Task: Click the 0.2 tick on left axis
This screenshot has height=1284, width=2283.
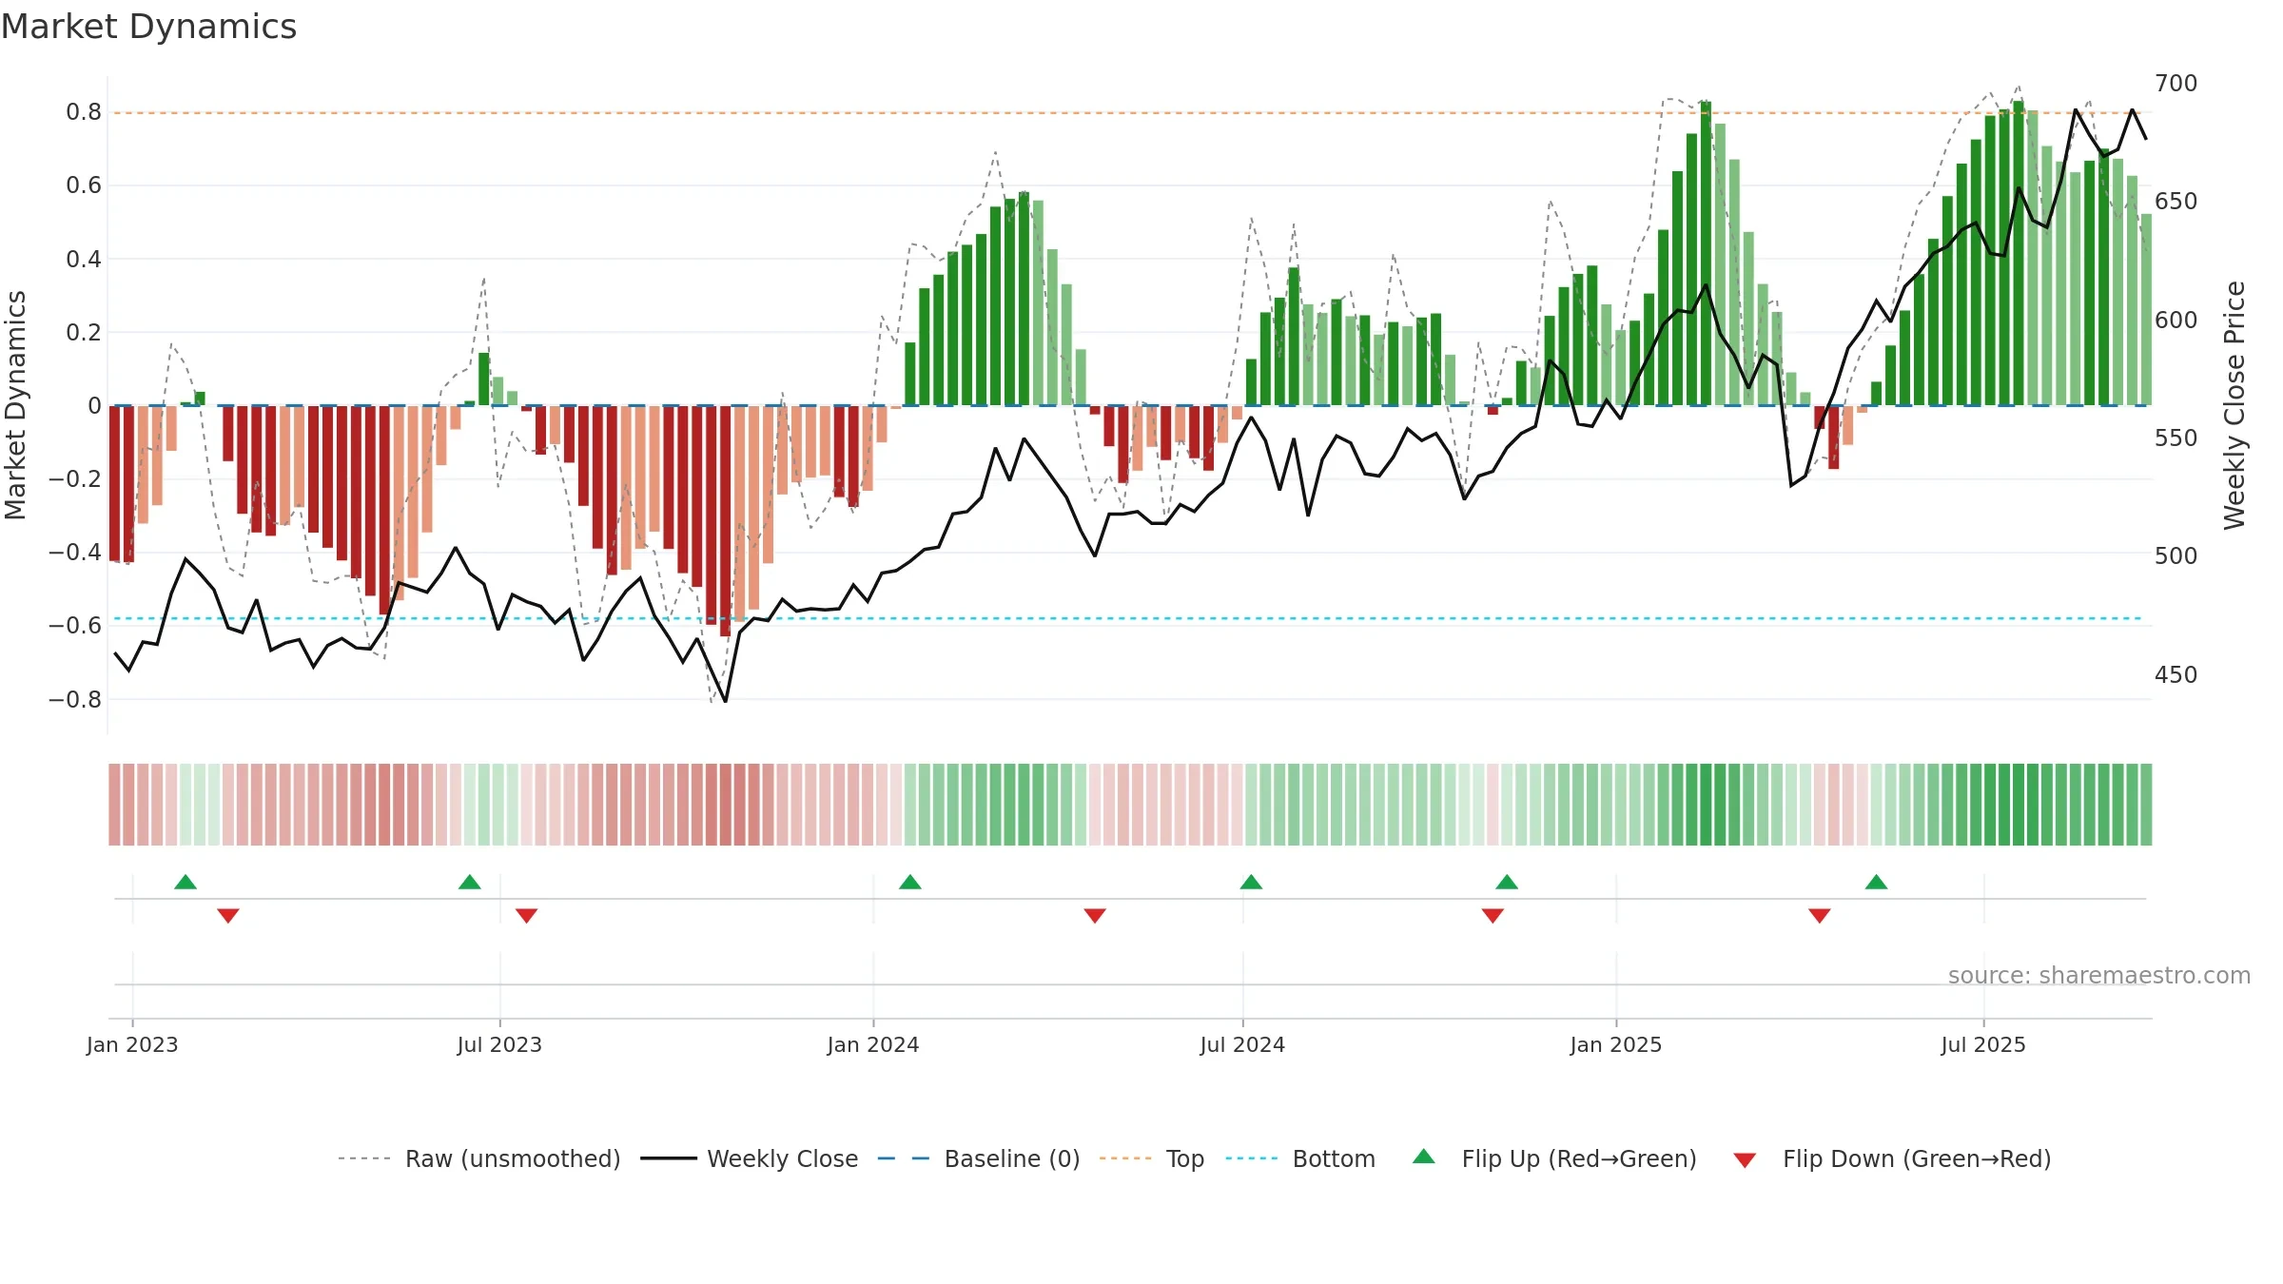Action: pyautogui.click(x=84, y=332)
